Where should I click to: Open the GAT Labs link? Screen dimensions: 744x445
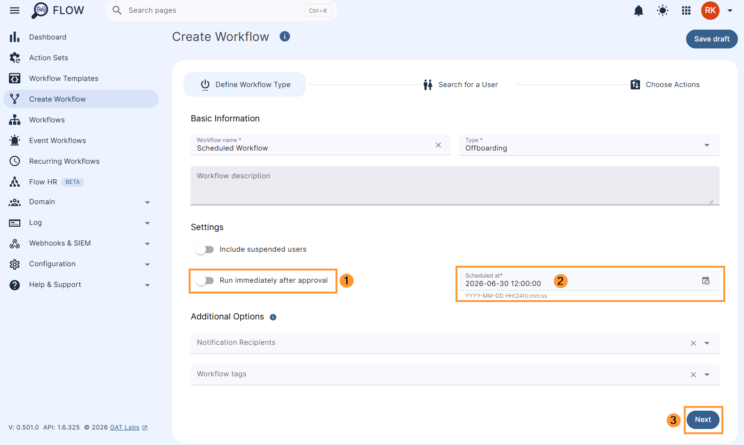click(x=125, y=428)
